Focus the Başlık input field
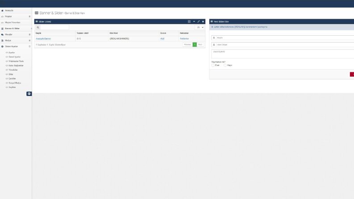Viewport: 354px width, 199px height. pos(285,37)
